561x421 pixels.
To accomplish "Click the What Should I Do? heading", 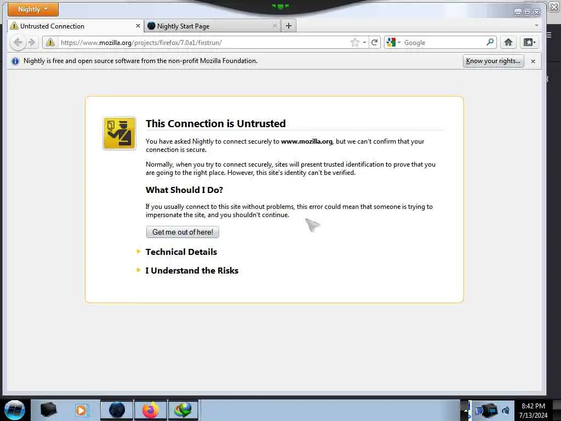I will pos(184,190).
